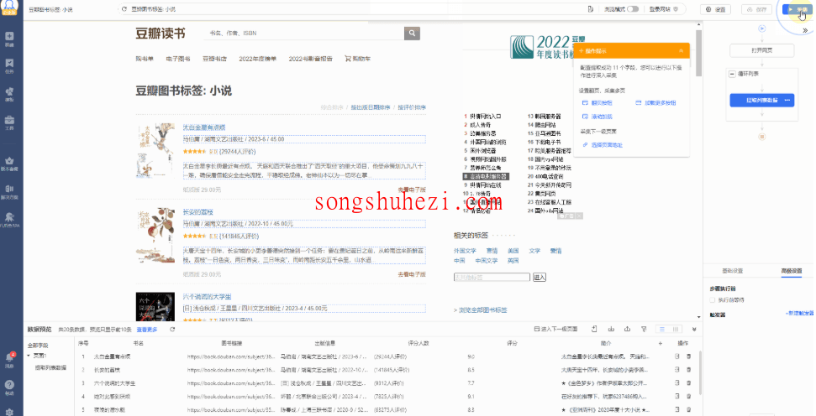Click the Douban search magnifier button
Image resolution: width=816 pixels, height=416 pixels.
click(x=412, y=34)
